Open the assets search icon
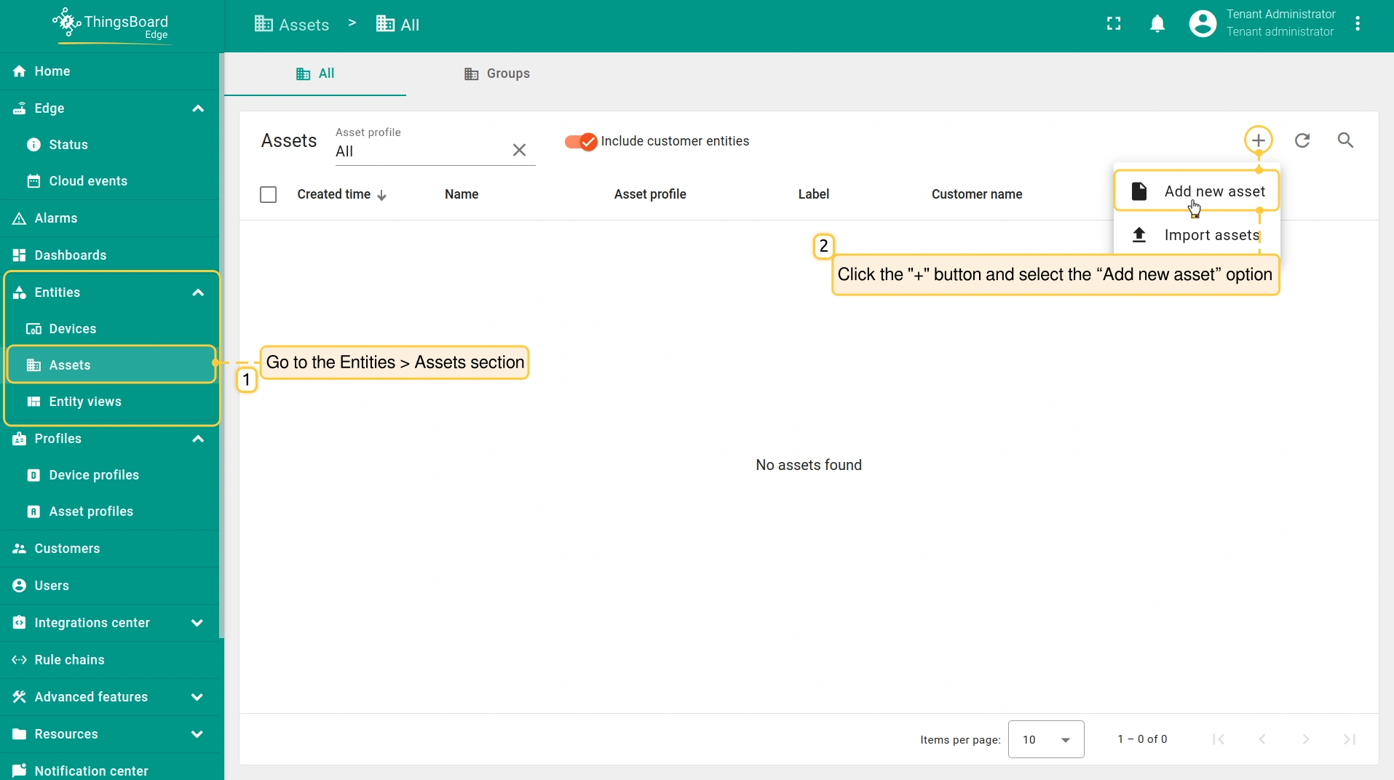1394x780 pixels. [x=1345, y=140]
